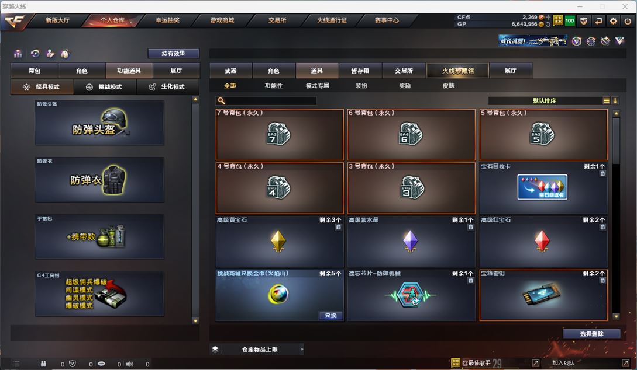637x370 pixels.
Task: Open the 暂存箱 tab
Action: tap(360, 71)
